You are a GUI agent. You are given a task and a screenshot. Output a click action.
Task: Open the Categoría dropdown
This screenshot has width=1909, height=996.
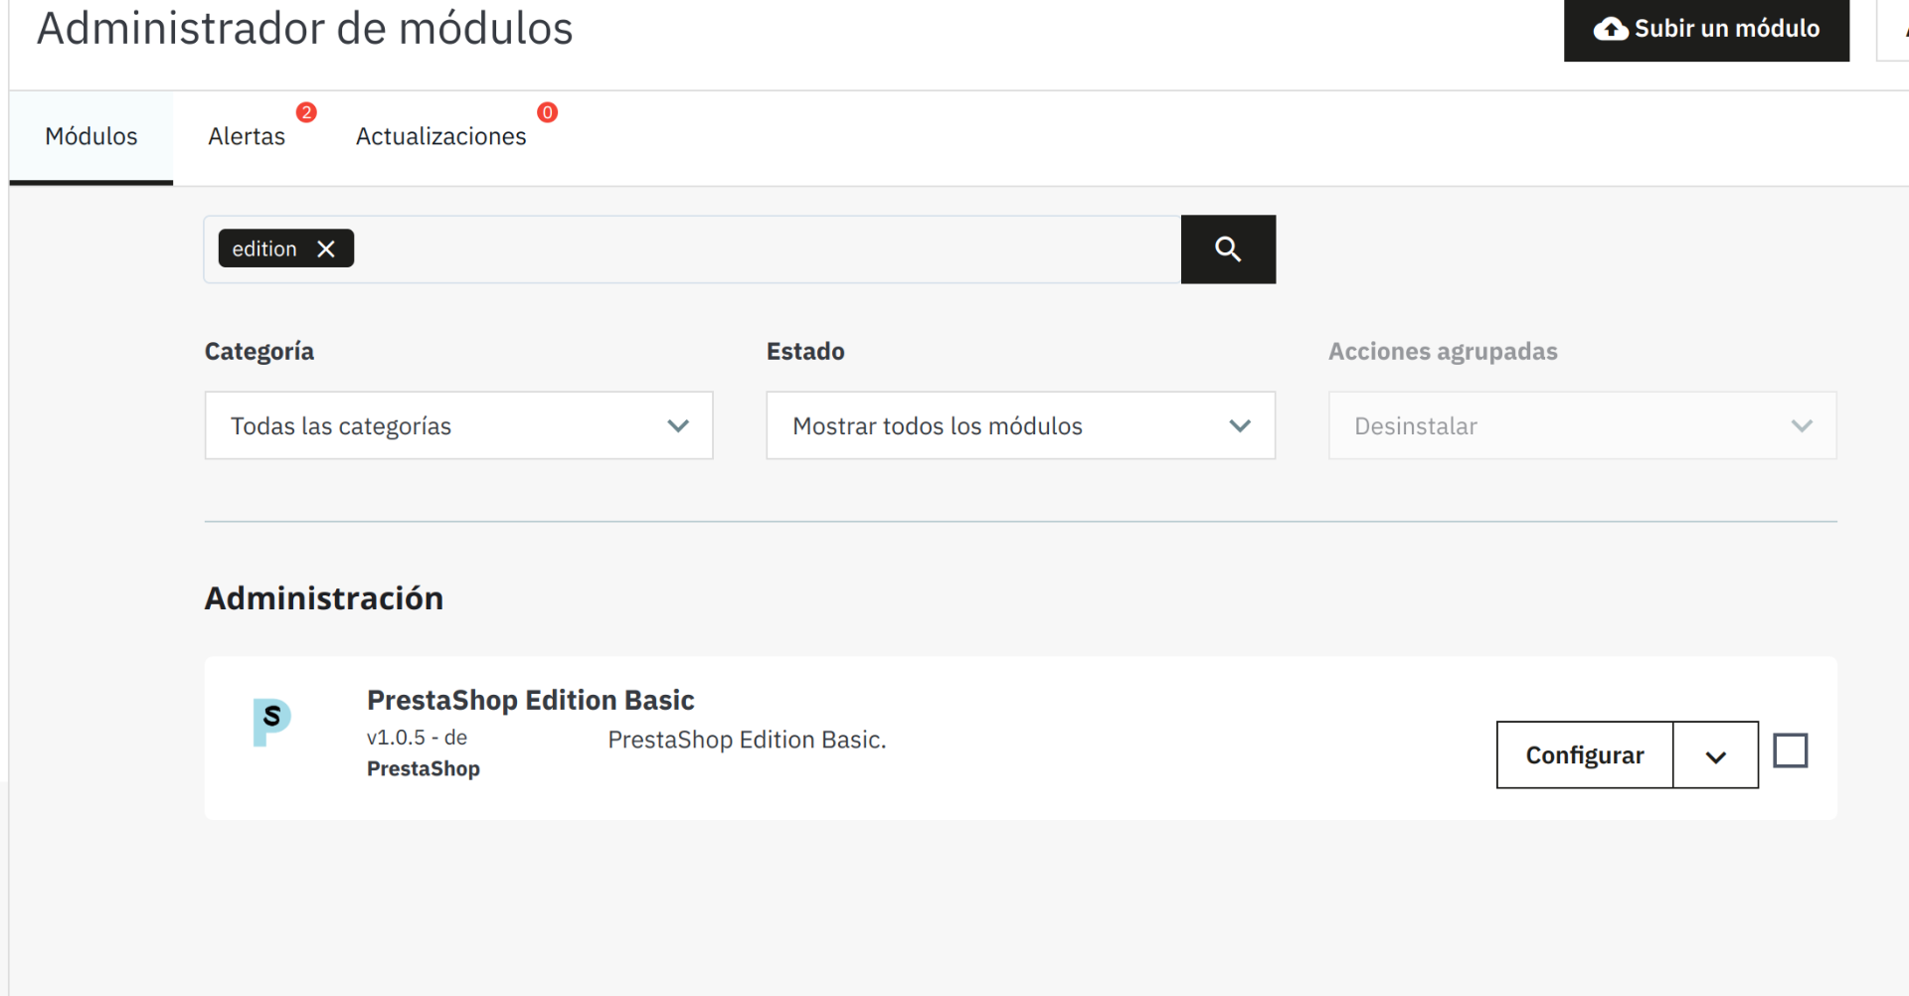458,425
